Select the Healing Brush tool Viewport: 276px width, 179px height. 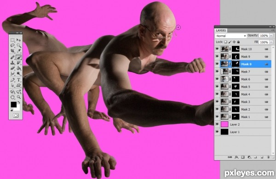tap(12, 57)
